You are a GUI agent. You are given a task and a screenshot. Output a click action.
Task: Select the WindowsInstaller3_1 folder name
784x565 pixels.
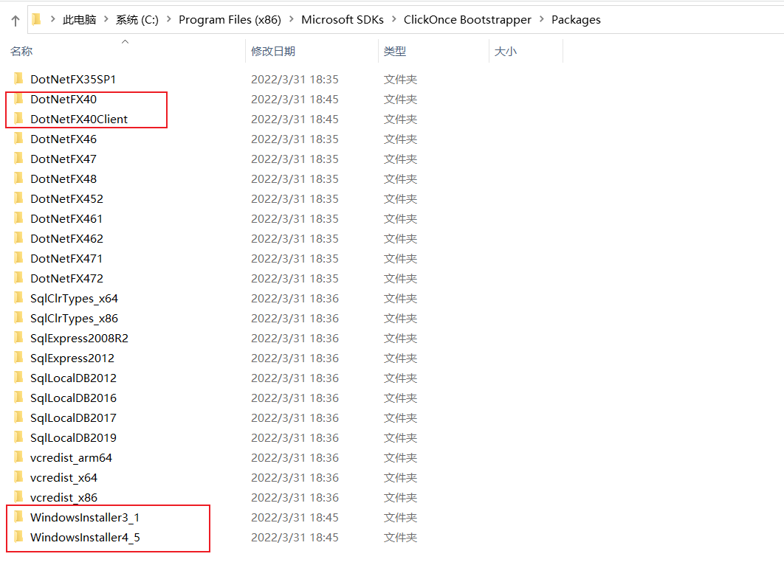tap(85, 518)
